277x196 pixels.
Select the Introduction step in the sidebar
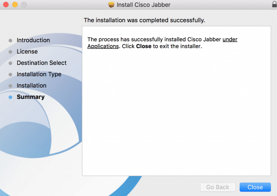click(33, 40)
